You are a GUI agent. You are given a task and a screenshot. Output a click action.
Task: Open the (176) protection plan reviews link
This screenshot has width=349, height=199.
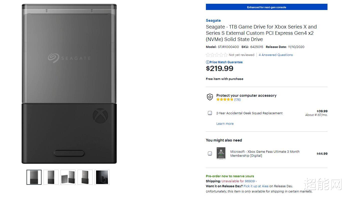(x=237, y=99)
